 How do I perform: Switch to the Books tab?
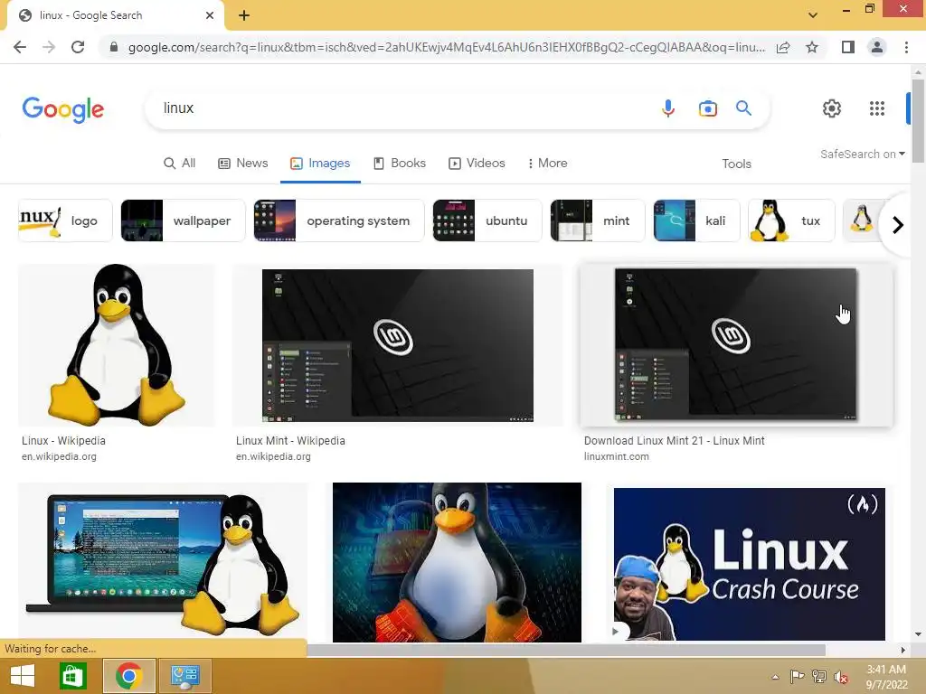399,164
